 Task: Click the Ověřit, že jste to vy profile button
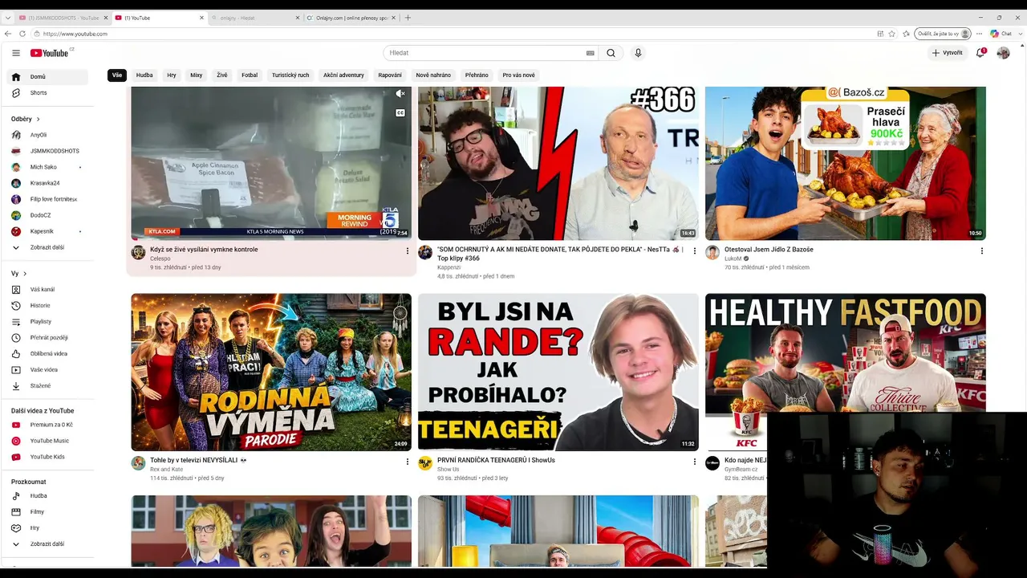(x=944, y=34)
